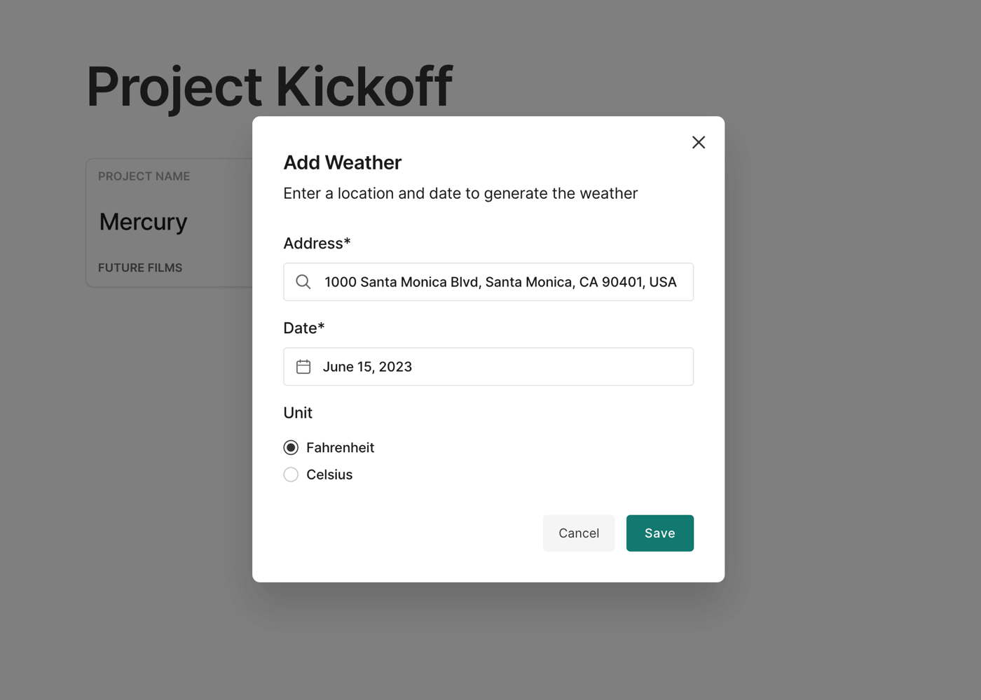981x700 pixels.
Task: Click the Project Kickoff page heading
Action: (269, 87)
